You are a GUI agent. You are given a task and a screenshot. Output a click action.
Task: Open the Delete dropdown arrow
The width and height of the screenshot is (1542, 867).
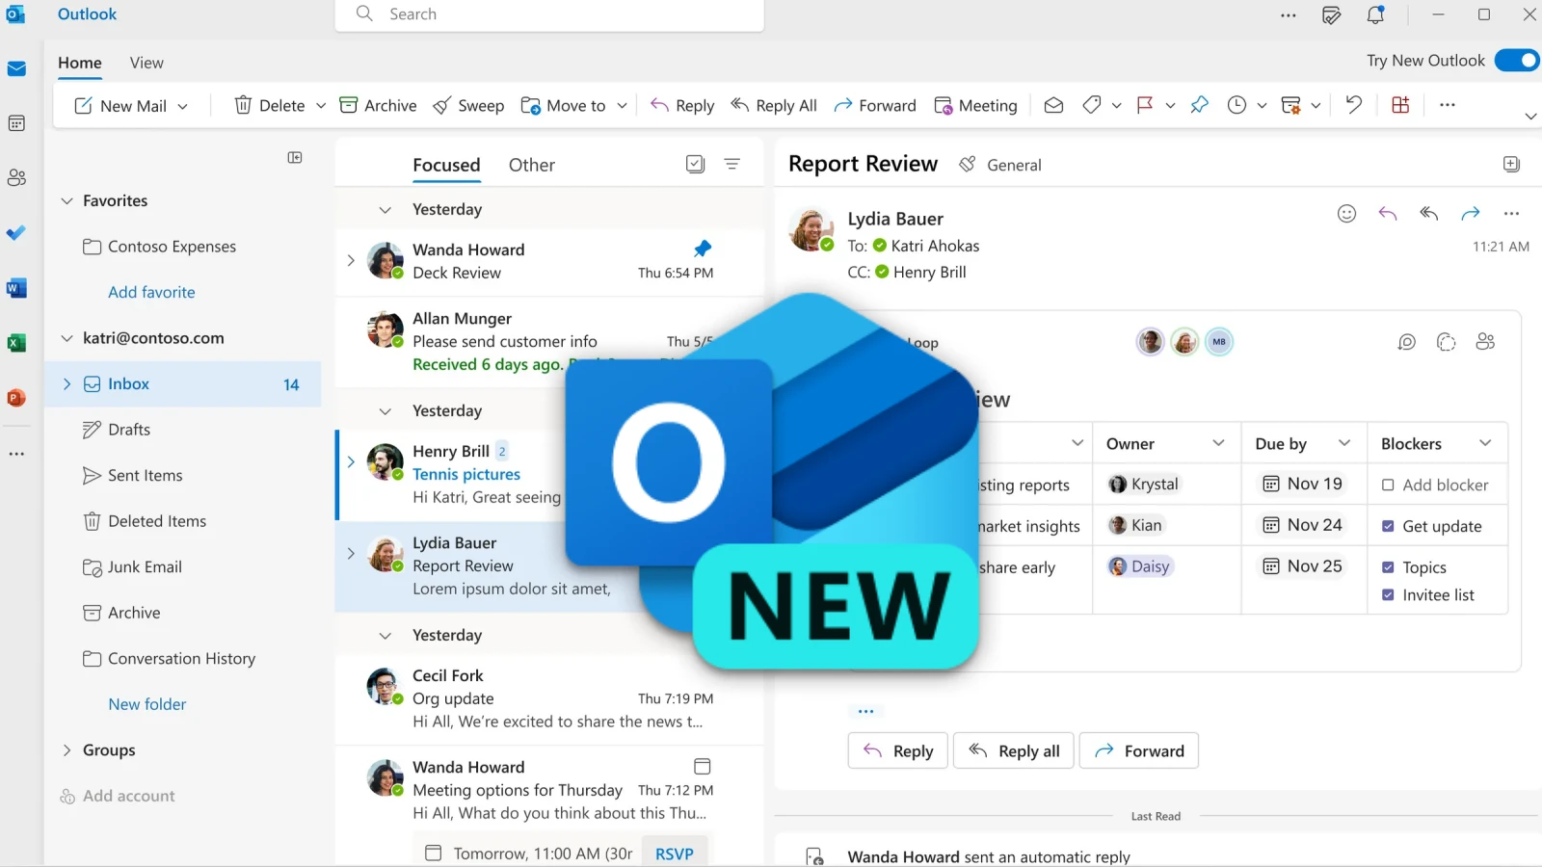[x=321, y=106]
